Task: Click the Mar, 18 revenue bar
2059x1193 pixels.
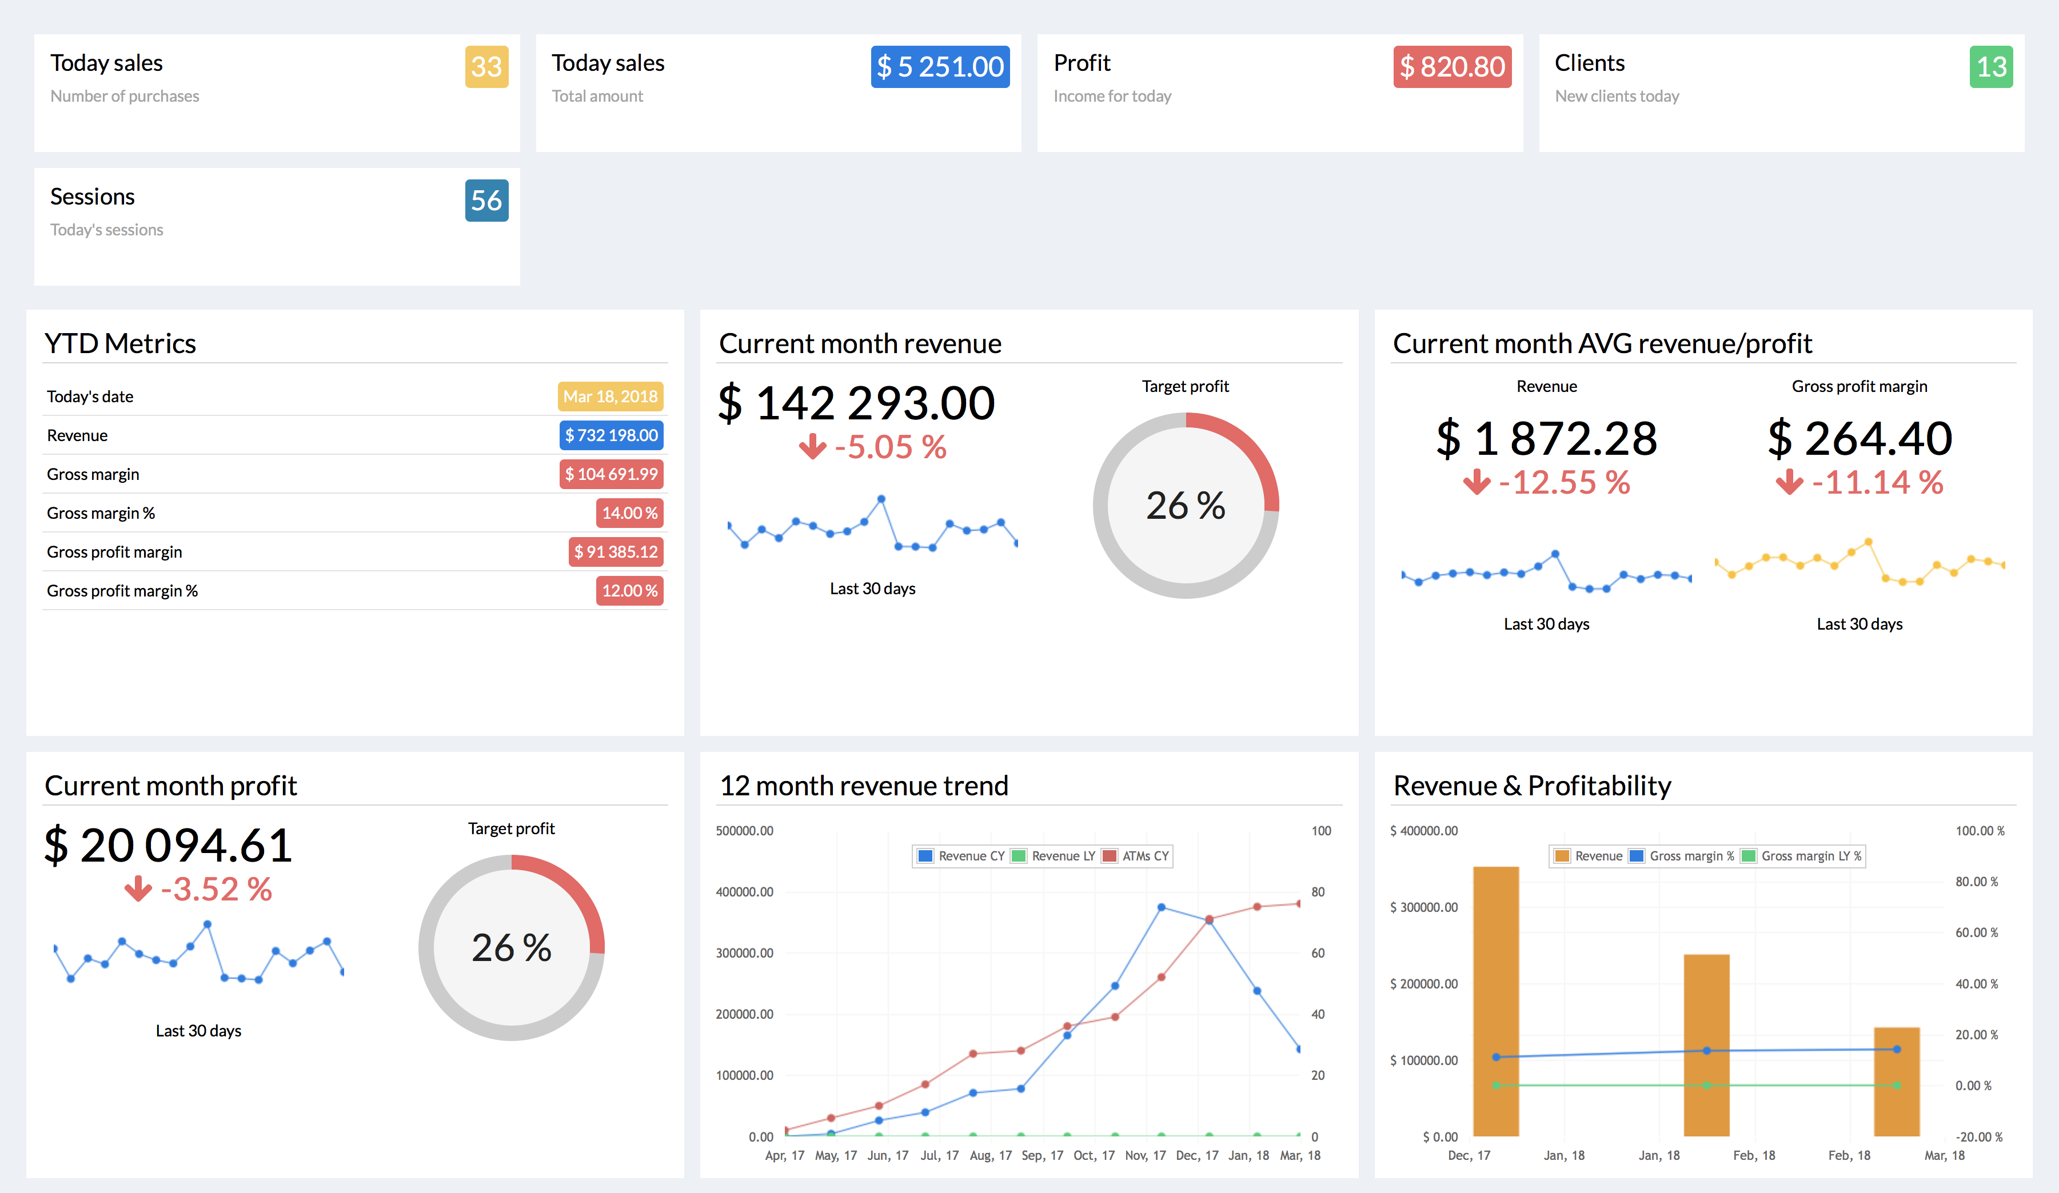Action: 1897,1081
